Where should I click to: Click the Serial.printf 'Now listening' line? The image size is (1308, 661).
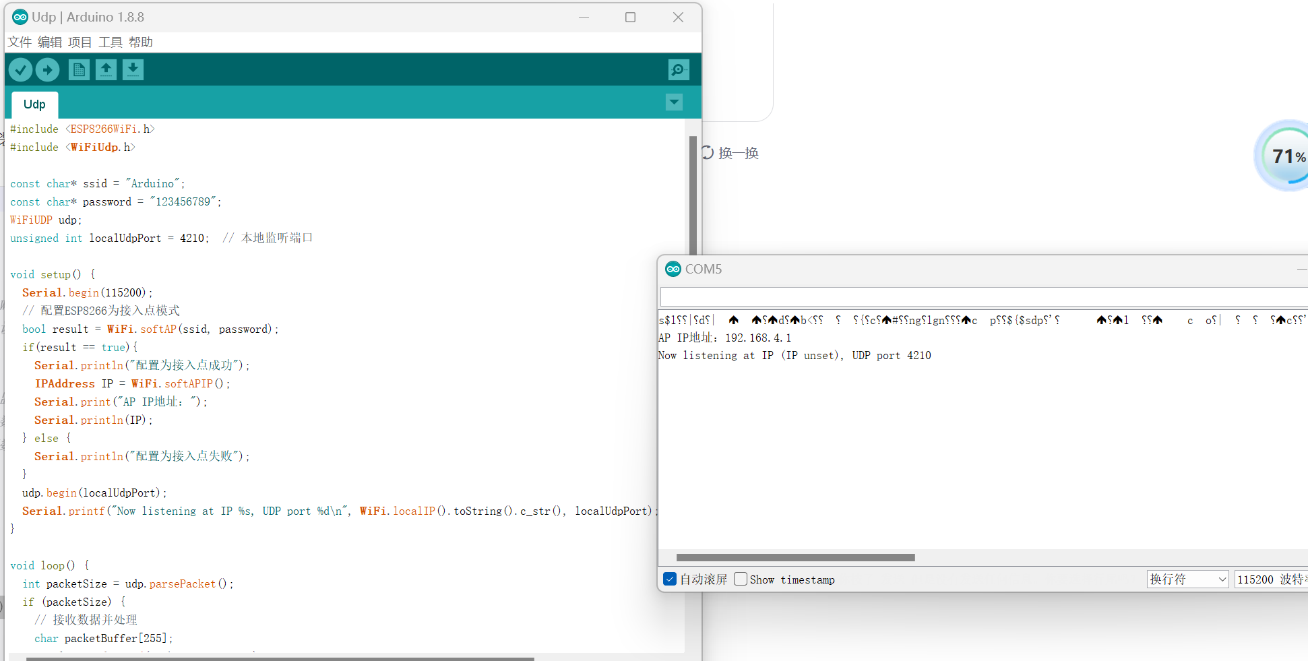(x=339, y=511)
